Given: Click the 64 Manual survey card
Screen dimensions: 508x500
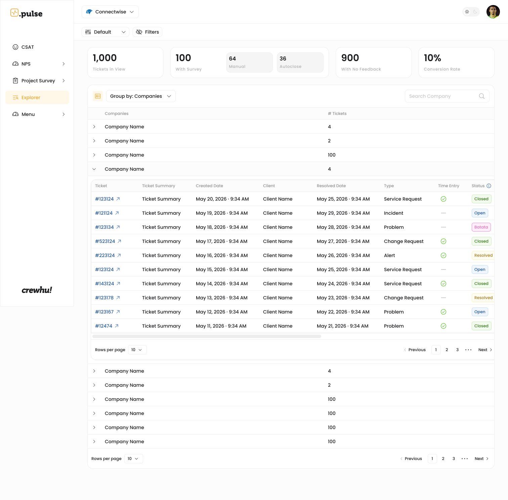Looking at the screenshot, I should click(249, 62).
